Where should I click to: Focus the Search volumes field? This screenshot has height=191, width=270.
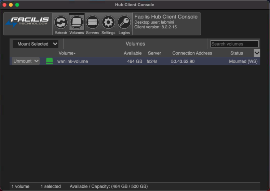[x=234, y=44]
